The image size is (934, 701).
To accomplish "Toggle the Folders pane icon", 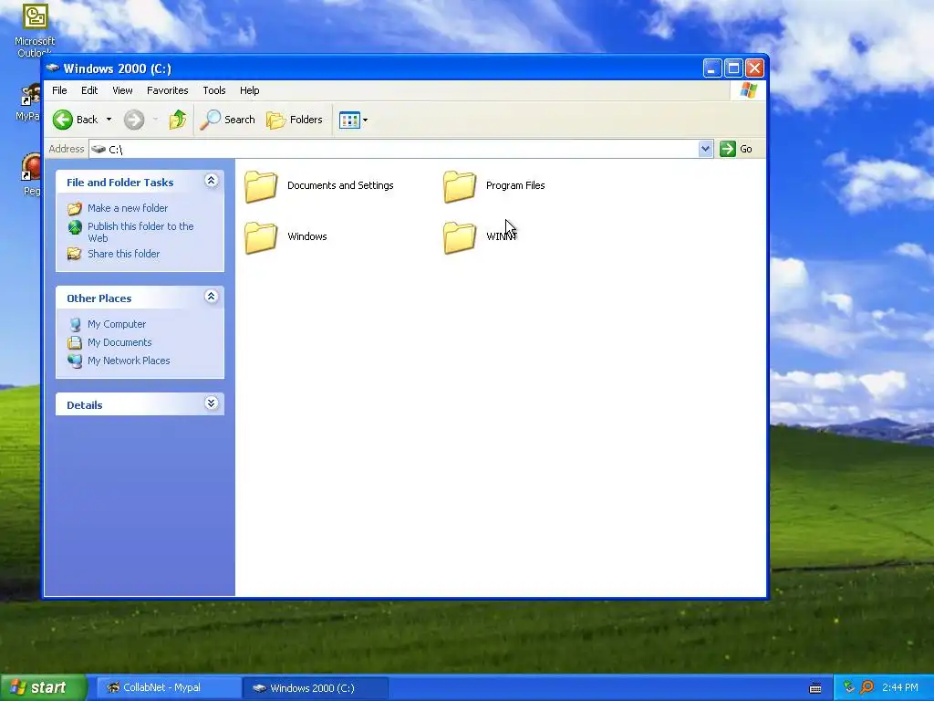I will [x=275, y=120].
